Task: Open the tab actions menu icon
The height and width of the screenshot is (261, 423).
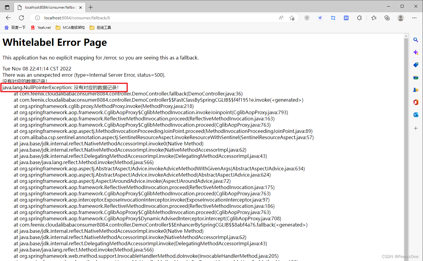Action: pyautogui.click(x=7, y=7)
